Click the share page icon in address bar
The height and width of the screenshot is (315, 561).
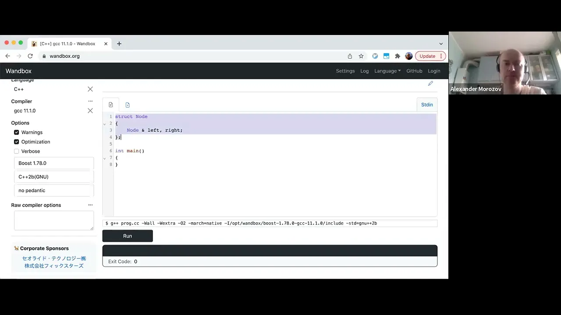point(350,56)
